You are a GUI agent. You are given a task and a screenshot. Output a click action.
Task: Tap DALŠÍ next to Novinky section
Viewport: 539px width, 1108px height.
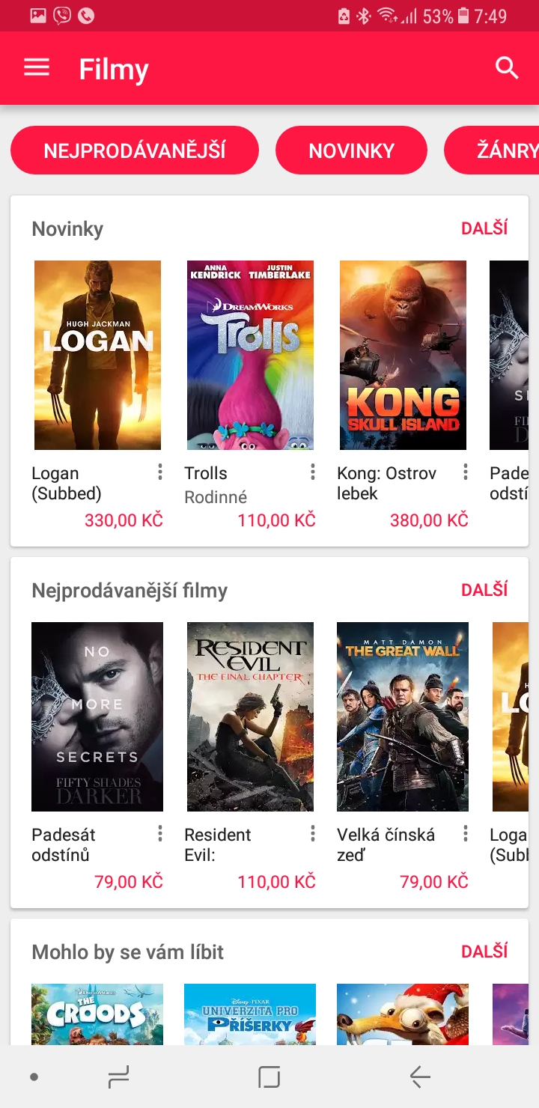[x=484, y=228]
